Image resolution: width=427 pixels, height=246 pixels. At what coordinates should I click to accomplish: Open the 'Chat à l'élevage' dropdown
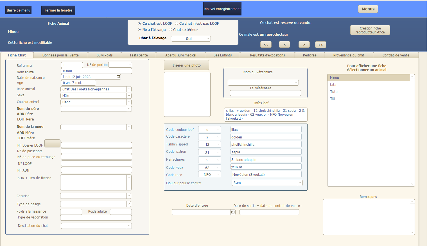(x=208, y=38)
